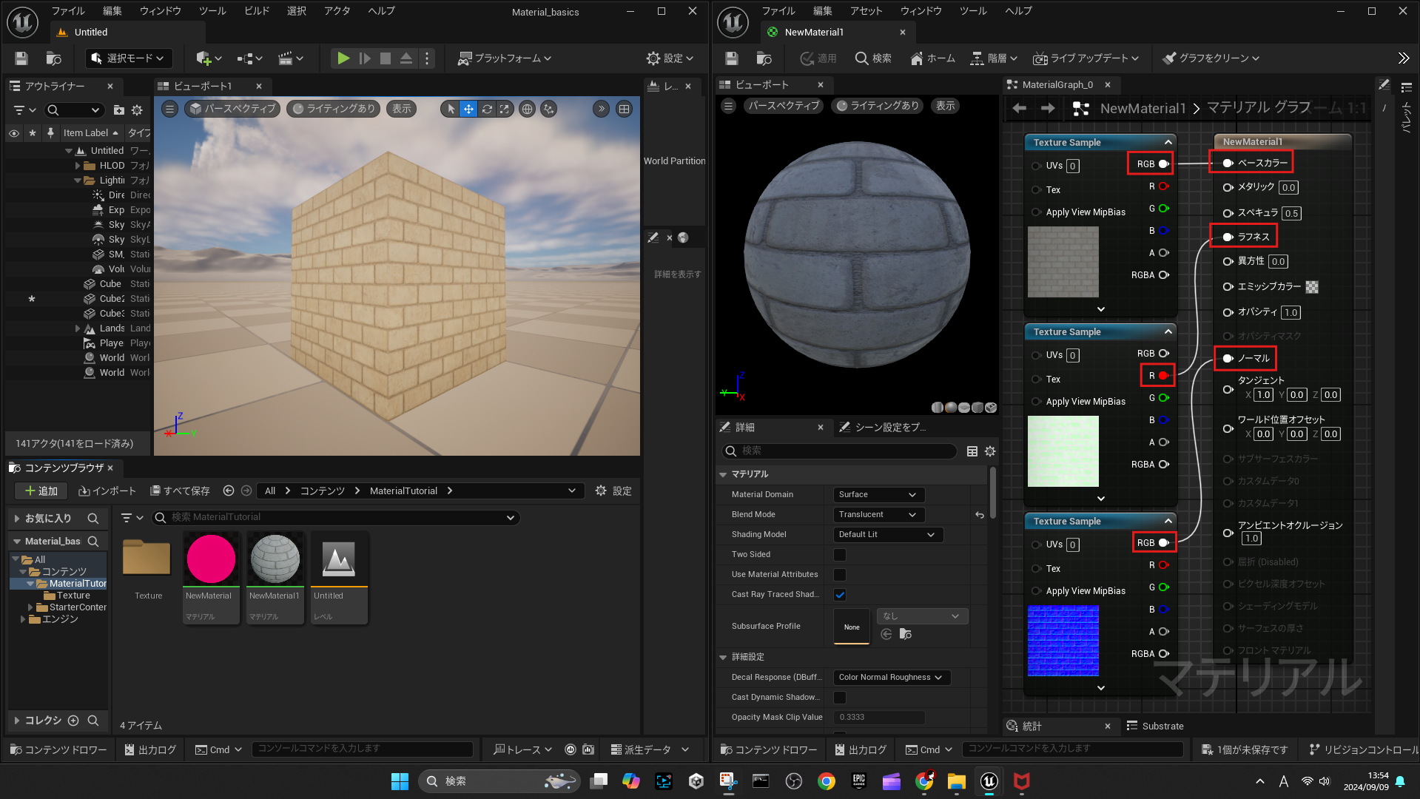Open the Blend Mode Translucent dropdown
This screenshot has width=1420, height=799.
(878, 514)
